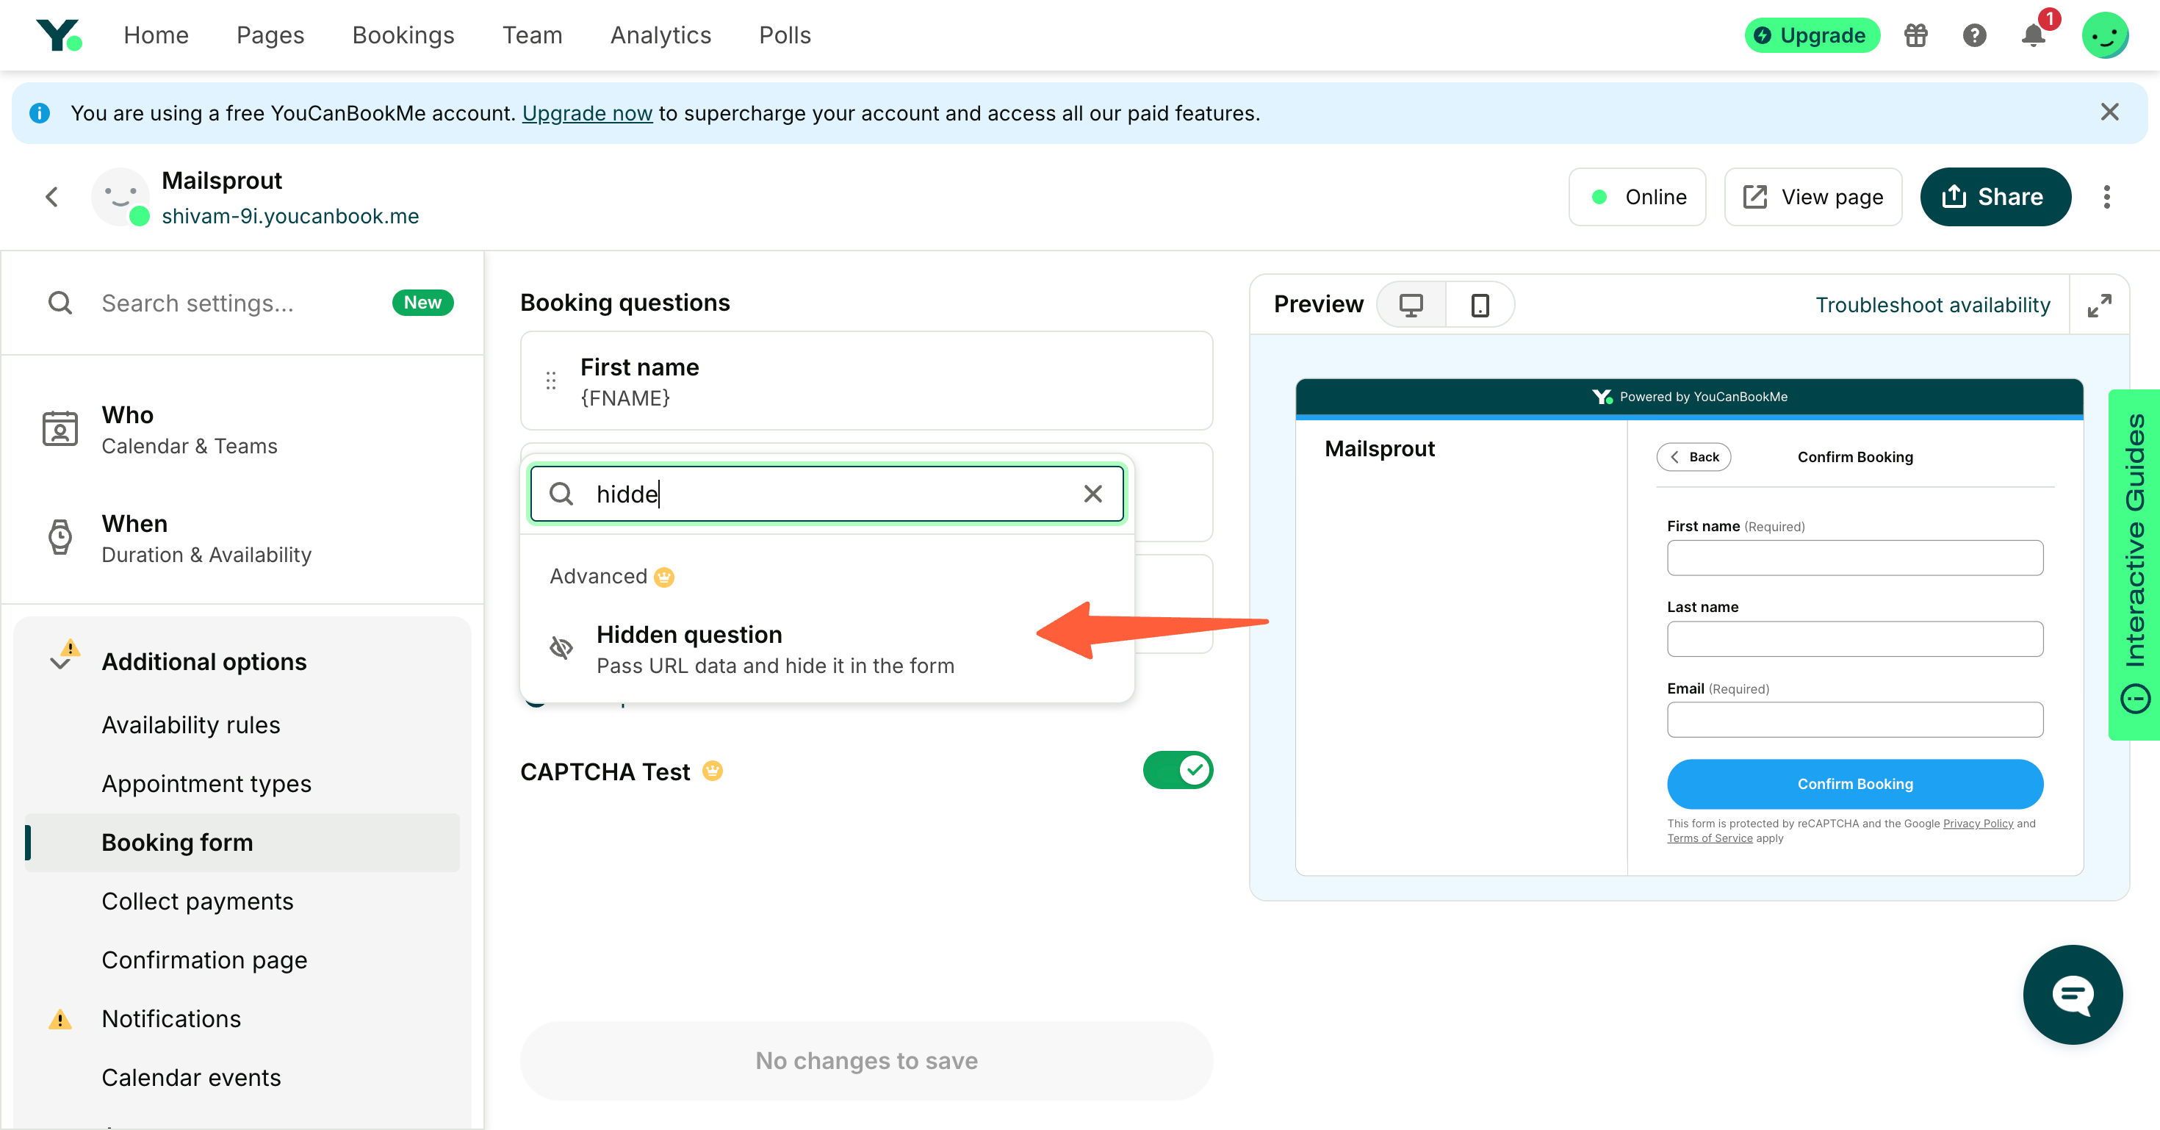Viewport: 2160px width, 1130px height.
Task: Open the notifications bell
Action: click(x=2033, y=35)
